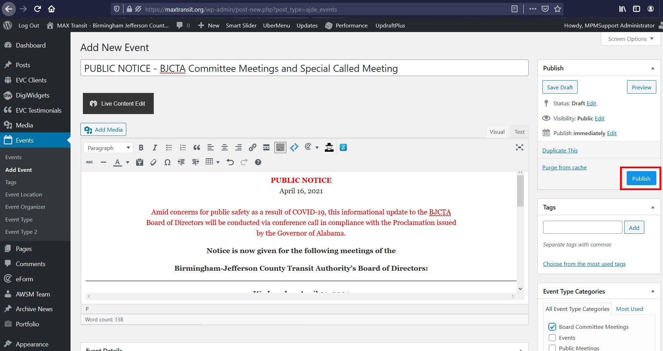Click Add tag button

pos(634,227)
